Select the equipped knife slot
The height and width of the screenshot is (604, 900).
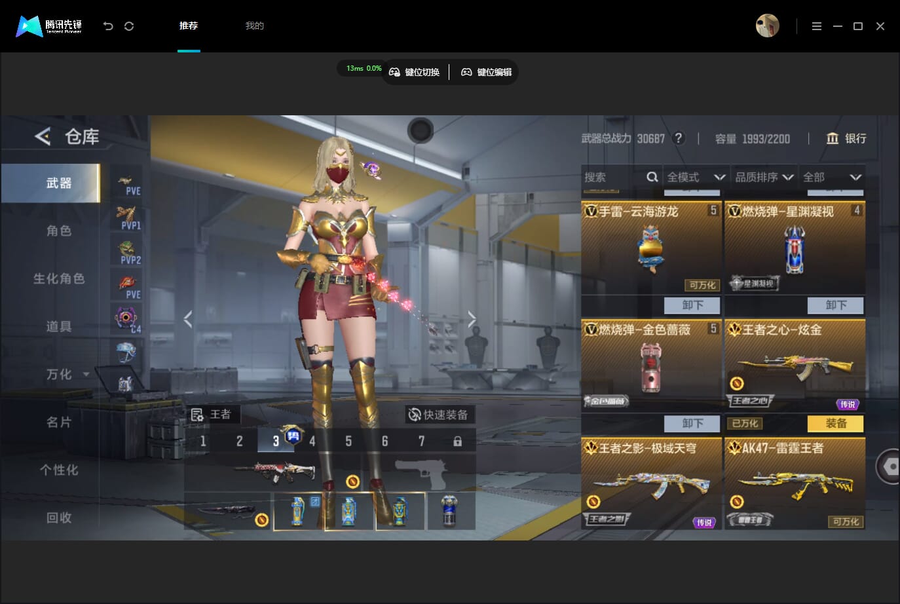[x=228, y=511]
